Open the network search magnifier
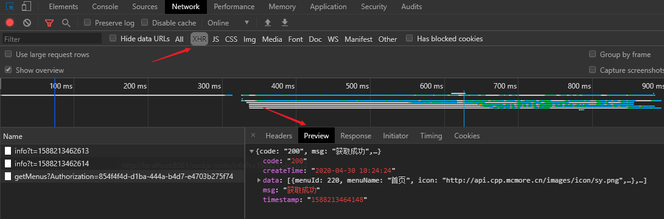 pyautogui.click(x=66, y=23)
